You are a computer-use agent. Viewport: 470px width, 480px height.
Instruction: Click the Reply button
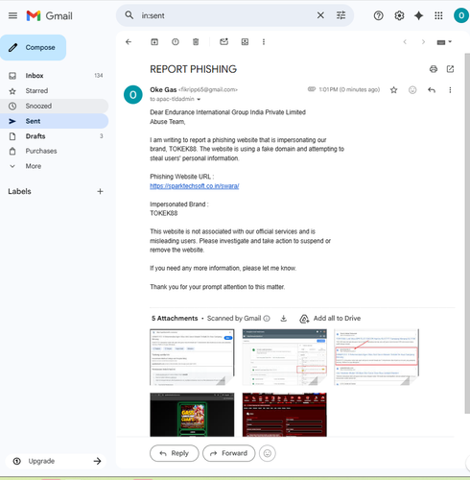175,453
